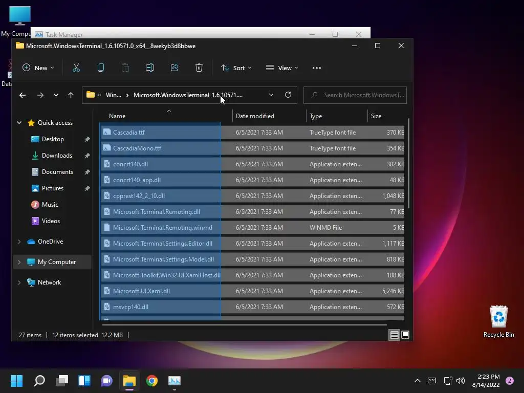Open the clock and date panel
This screenshot has height=393, width=524.
click(x=486, y=381)
